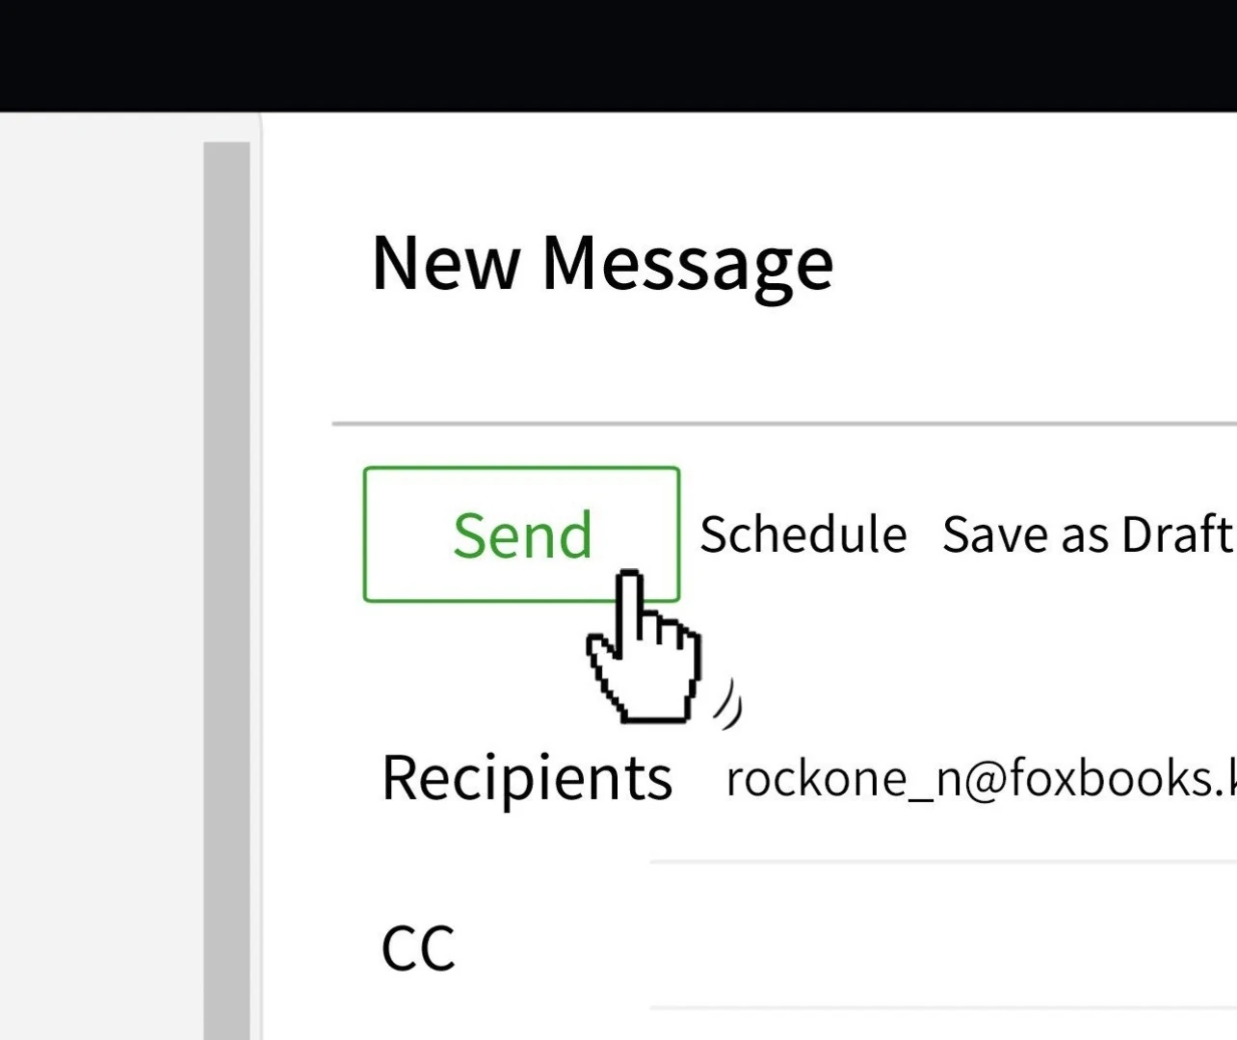The width and height of the screenshot is (1237, 1040).
Task: Click the New Message heading
Action: click(602, 263)
